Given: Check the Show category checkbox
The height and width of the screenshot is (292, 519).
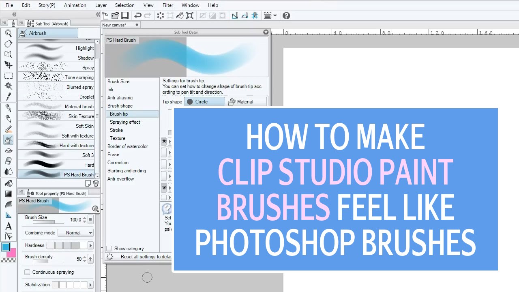Looking at the screenshot, I should click(109, 249).
